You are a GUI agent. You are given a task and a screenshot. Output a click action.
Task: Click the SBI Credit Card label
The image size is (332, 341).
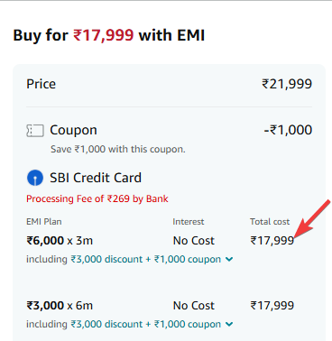tap(96, 178)
